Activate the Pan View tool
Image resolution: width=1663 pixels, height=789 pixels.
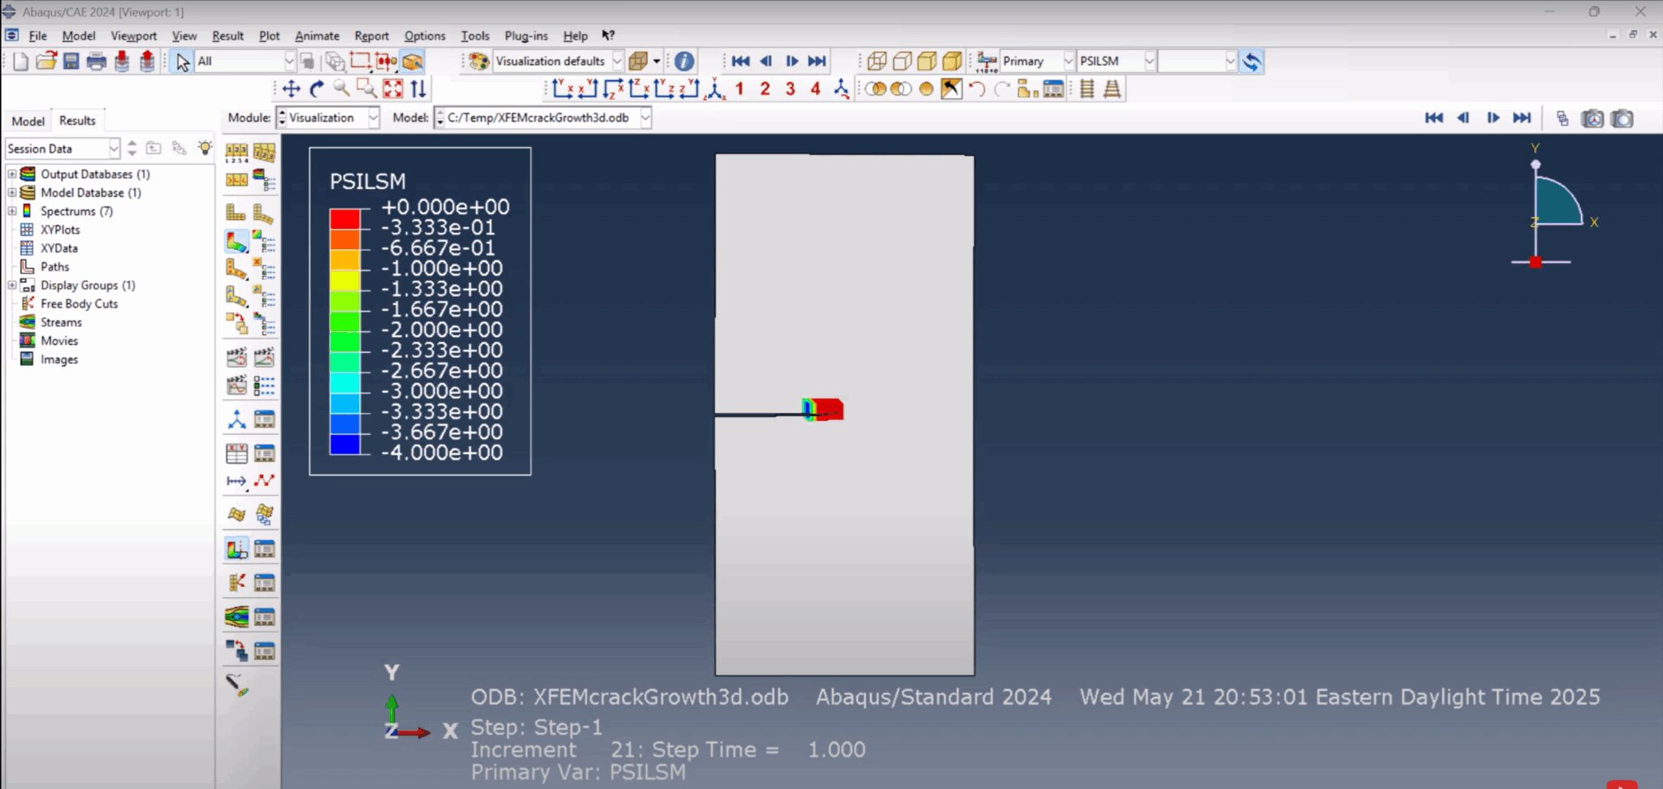click(289, 89)
